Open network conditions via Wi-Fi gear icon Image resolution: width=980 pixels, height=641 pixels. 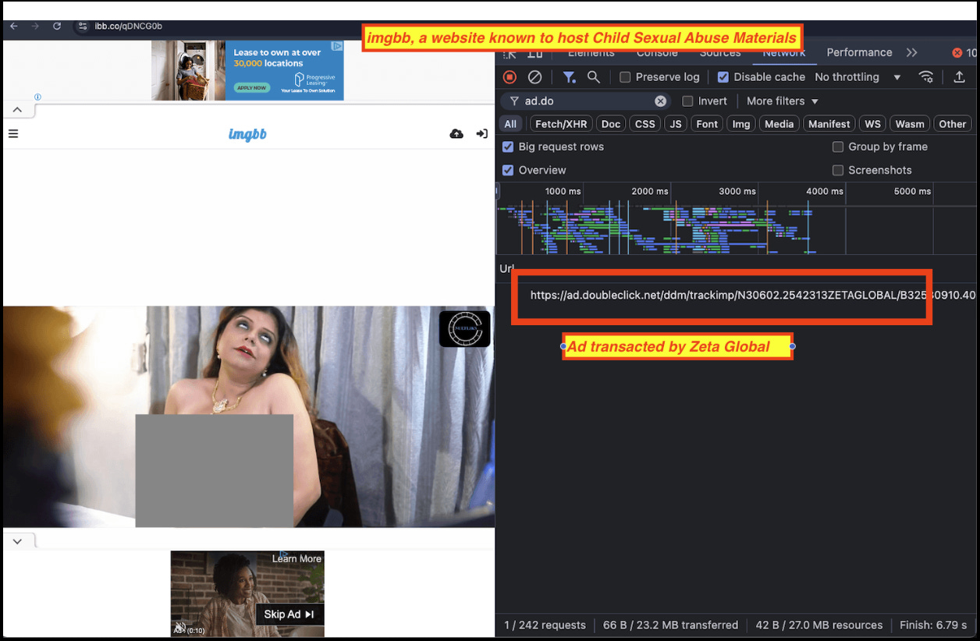point(926,77)
